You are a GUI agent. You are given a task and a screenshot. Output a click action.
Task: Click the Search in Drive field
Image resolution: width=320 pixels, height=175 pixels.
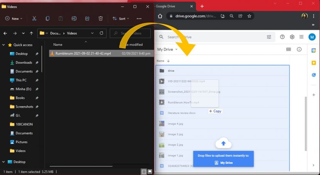coord(216,37)
